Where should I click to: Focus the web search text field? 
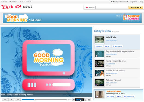(112, 7)
